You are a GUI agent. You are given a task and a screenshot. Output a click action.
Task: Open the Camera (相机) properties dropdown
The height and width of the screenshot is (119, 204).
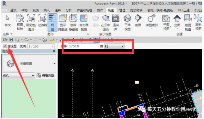[x=18, y=76]
